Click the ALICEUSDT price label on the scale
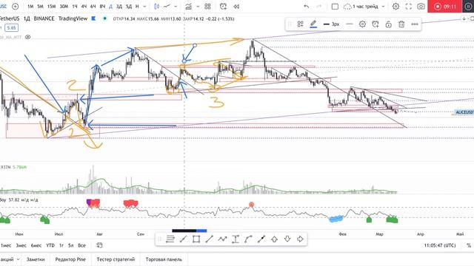Viewport: 474px width, 266px height. (464, 112)
